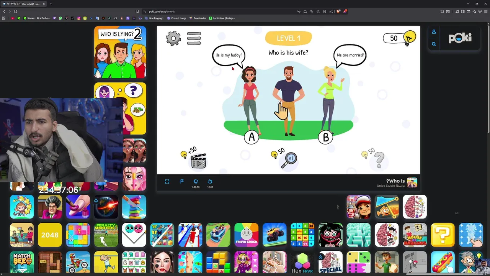This screenshot has height=276, width=490.
Task: Open the WhatsApp bookmark icon
Action: (60, 18)
